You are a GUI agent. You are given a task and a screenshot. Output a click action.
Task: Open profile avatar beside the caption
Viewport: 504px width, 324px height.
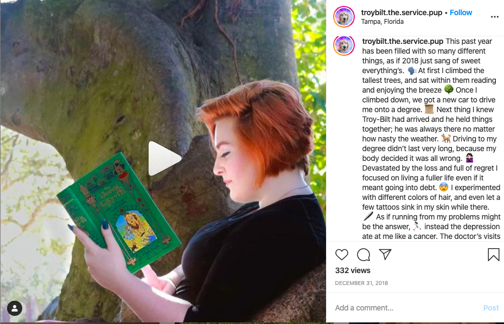[x=344, y=45]
